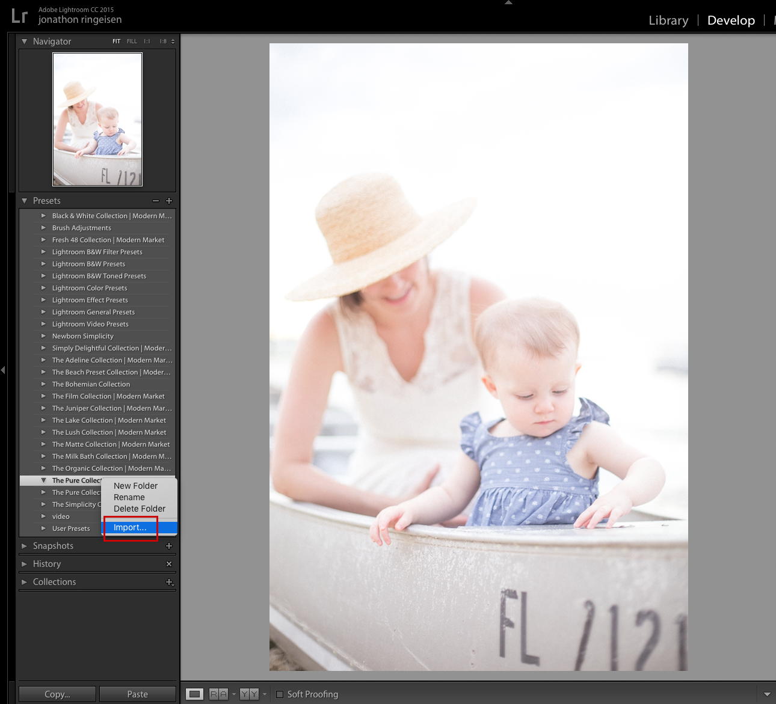Click the Collections plus icon
This screenshot has height=704, width=776.
(169, 582)
